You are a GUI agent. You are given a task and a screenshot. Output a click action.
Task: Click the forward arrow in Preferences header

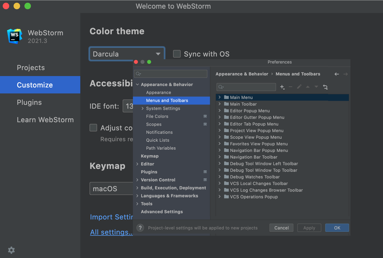pos(345,74)
